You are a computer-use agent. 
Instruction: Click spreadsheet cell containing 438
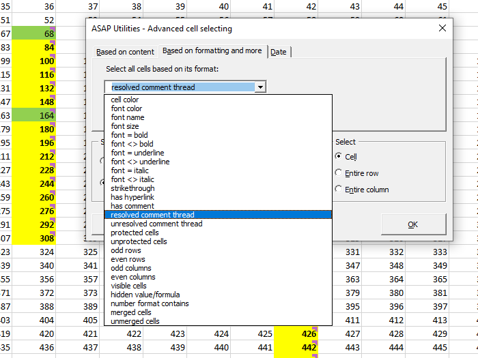coord(122,347)
